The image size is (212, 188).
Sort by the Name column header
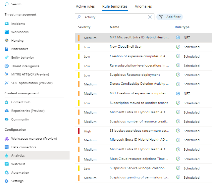(114, 27)
